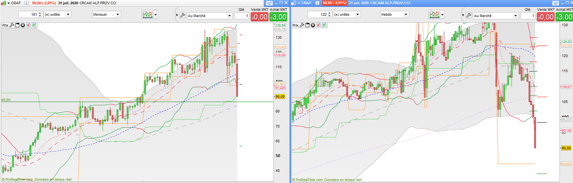This screenshot has height=183, width=573.
Task: Detach the Prix panel window icon in the right chart
Action: pyautogui.click(x=307, y=25)
